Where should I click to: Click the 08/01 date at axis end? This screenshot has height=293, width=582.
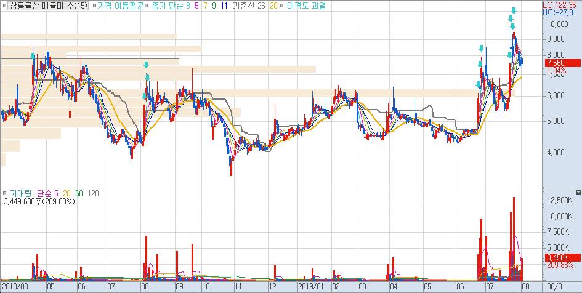pos(556,286)
